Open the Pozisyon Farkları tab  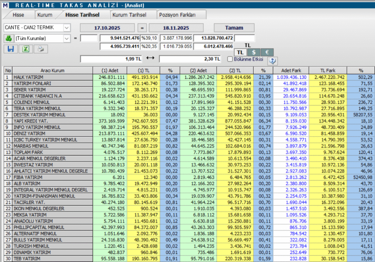pos(177,15)
